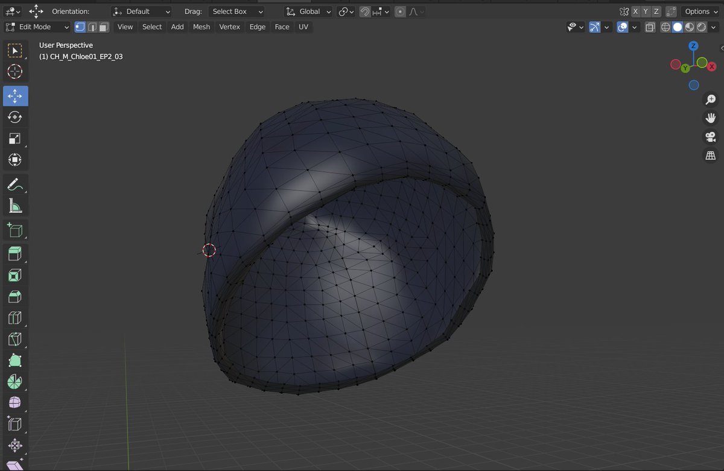724x471 pixels.
Task: Select the Spin tool
Action: point(15,382)
